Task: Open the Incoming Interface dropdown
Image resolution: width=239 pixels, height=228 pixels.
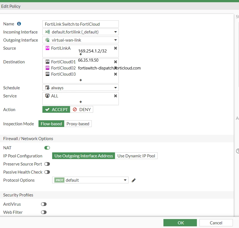Action: pos(81,32)
